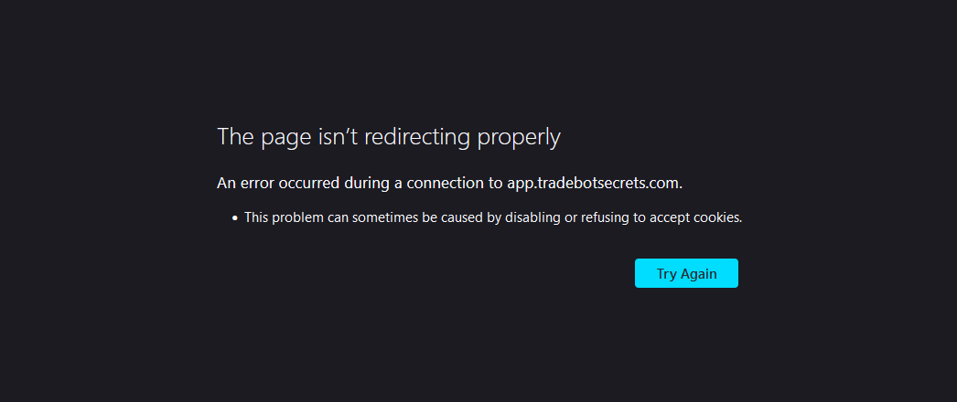Click the word "page" in the heading
The image size is (957, 402).
[285, 140]
